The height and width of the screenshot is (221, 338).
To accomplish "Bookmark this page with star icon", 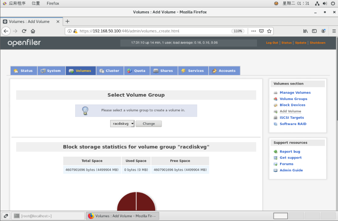I will (x=269, y=31).
